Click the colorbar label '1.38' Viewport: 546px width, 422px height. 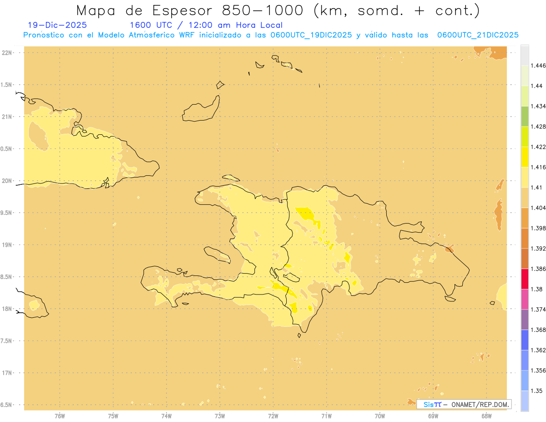[536, 289]
